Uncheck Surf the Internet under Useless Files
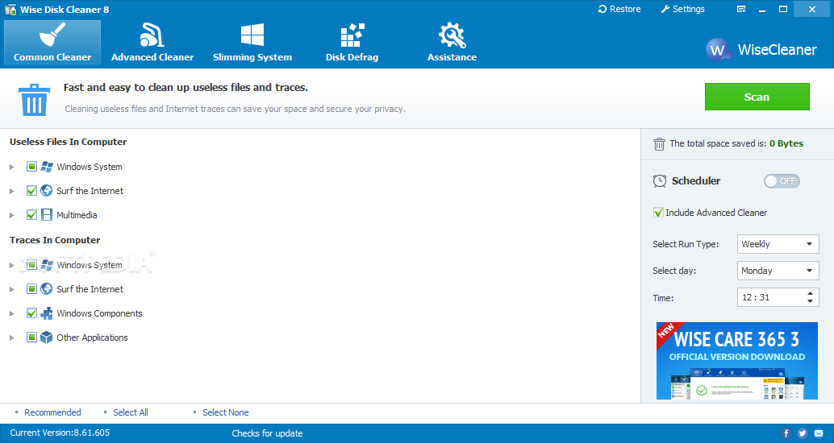834x443 pixels. click(x=32, y=191)
